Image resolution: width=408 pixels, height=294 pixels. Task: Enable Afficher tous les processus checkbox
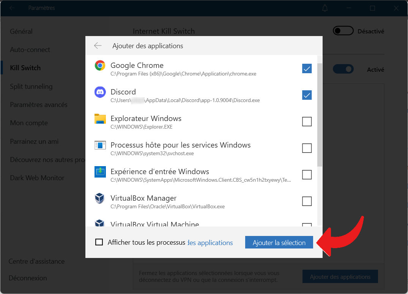(x=99, y=242)
